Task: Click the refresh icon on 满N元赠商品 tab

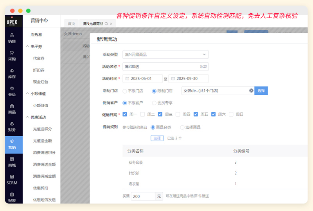Action: [106, 23]
